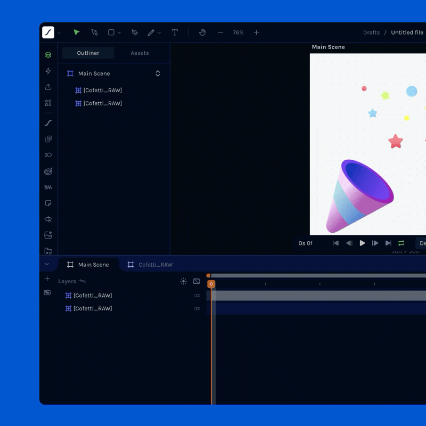Select the Pen tool in toolbar
Image resolution: width=426 pixels, height=426 pixels.
tap(135, 32)
